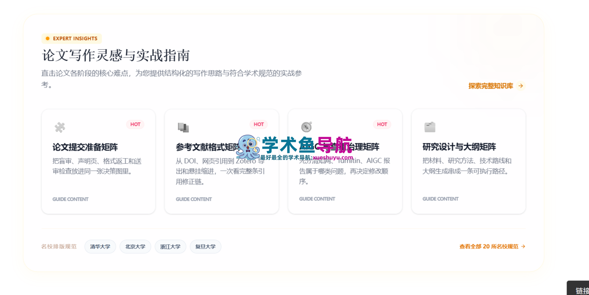The width and height of the screenshot is (589, 295).
Task: Select the 浙江大学 tag
Action: [x=171, y=246]
